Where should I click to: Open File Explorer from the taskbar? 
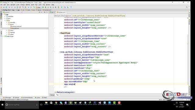click(46, 103)
